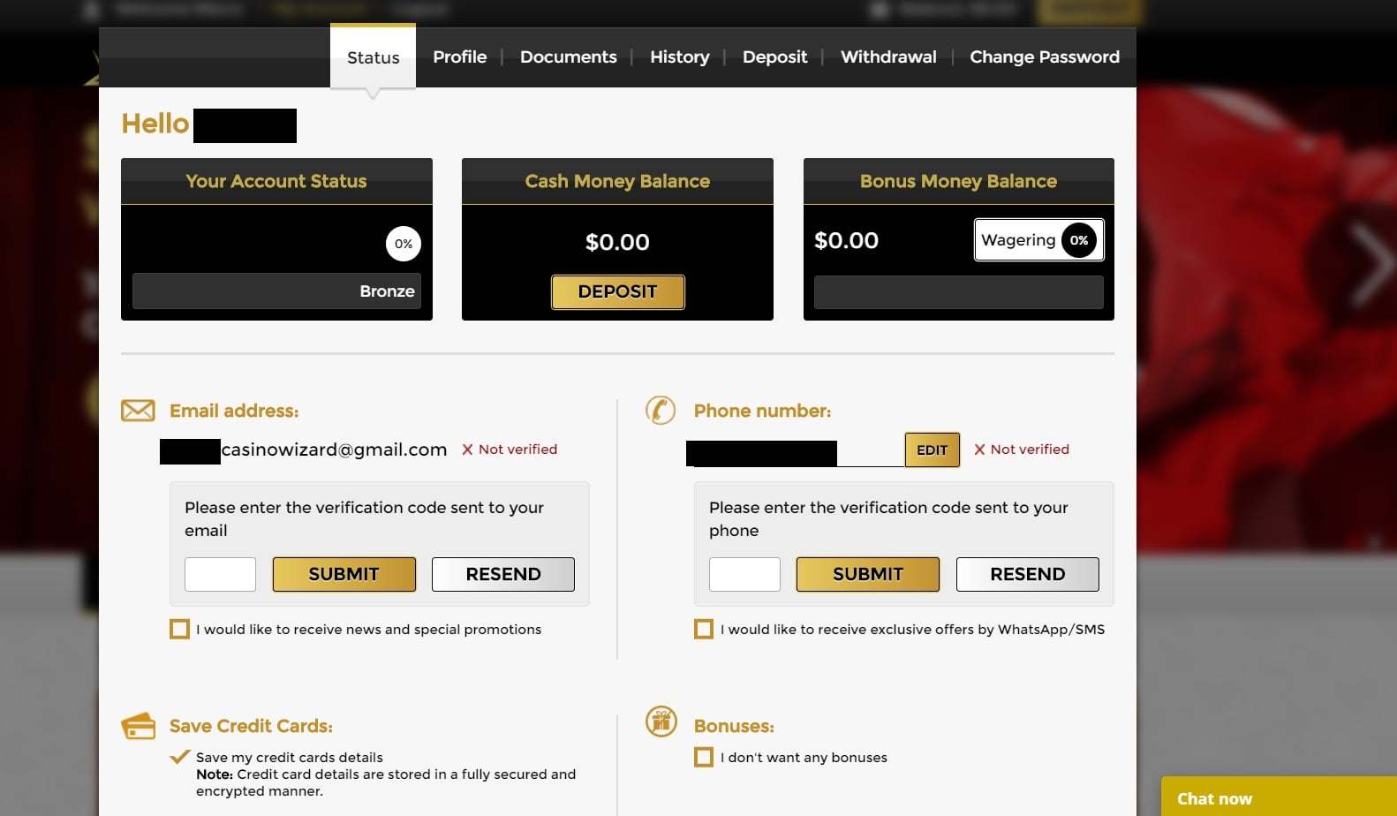The image size is (1397, 816).
Task: Click the Cash Money Balance $0.00 value
Action: click(617, 242)
